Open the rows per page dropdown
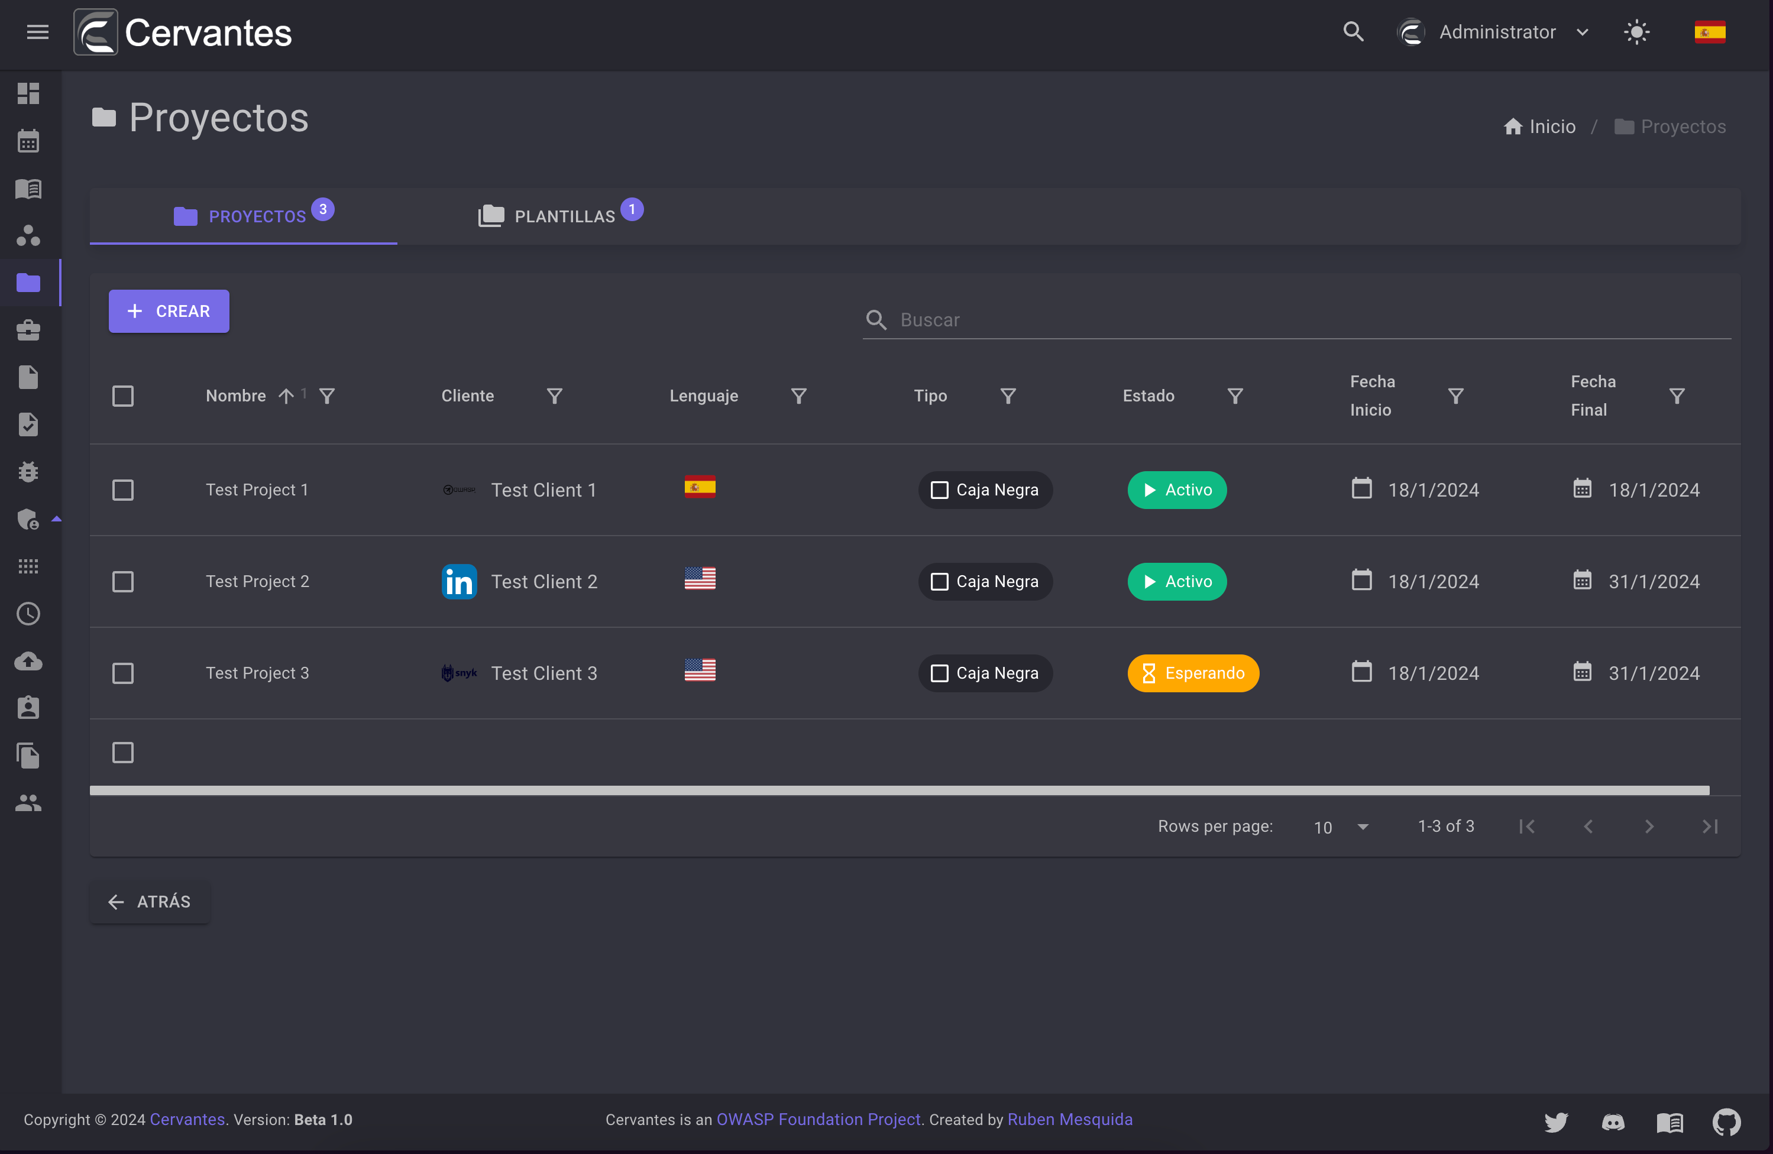 click(1341, 826)
